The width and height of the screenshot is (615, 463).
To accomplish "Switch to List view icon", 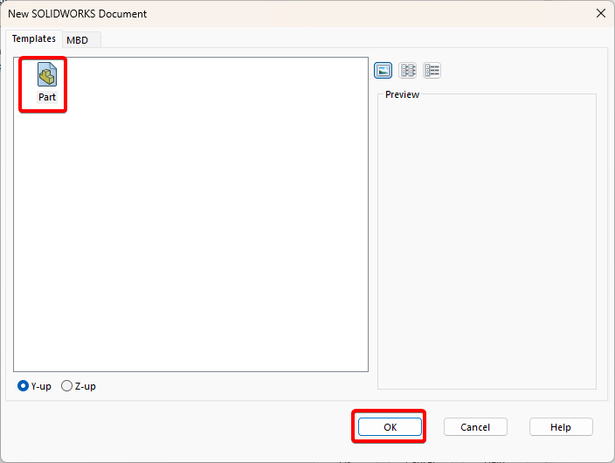I will tap(407, 71).
